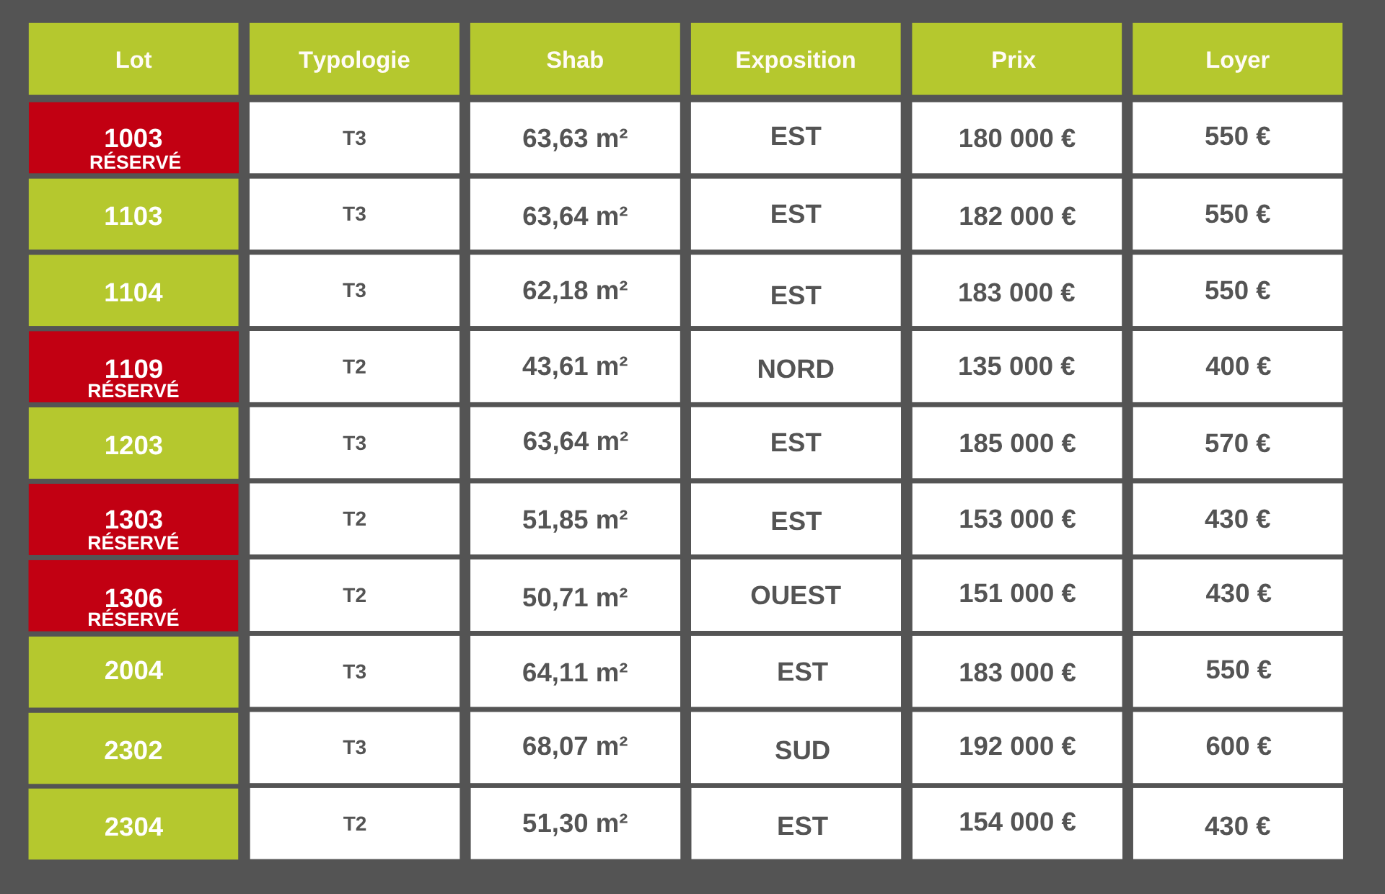Click the Lot column header
This screenshot has height=894, width=1385.
[x=133, y=59]
